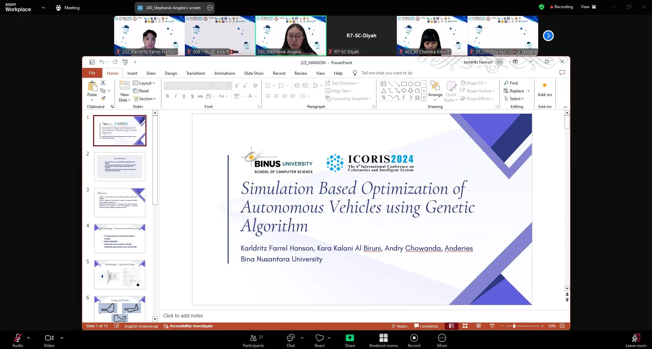Open the Insert ribbon tab
Screen dimensions: 652x349
[x=132, y=73]
